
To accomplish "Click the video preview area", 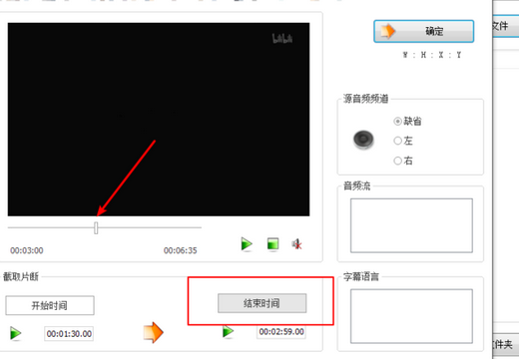I will click(159, 120).
